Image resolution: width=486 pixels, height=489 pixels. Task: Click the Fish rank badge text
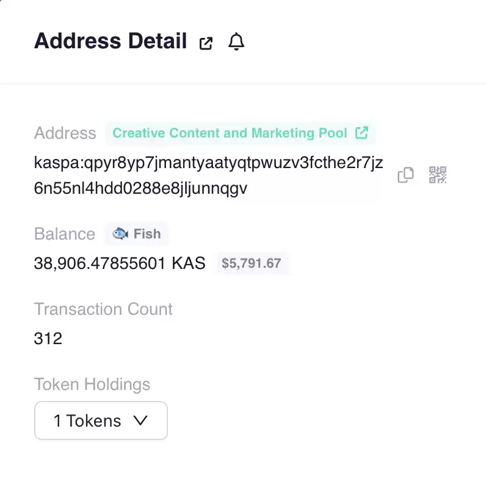(147, 234)
